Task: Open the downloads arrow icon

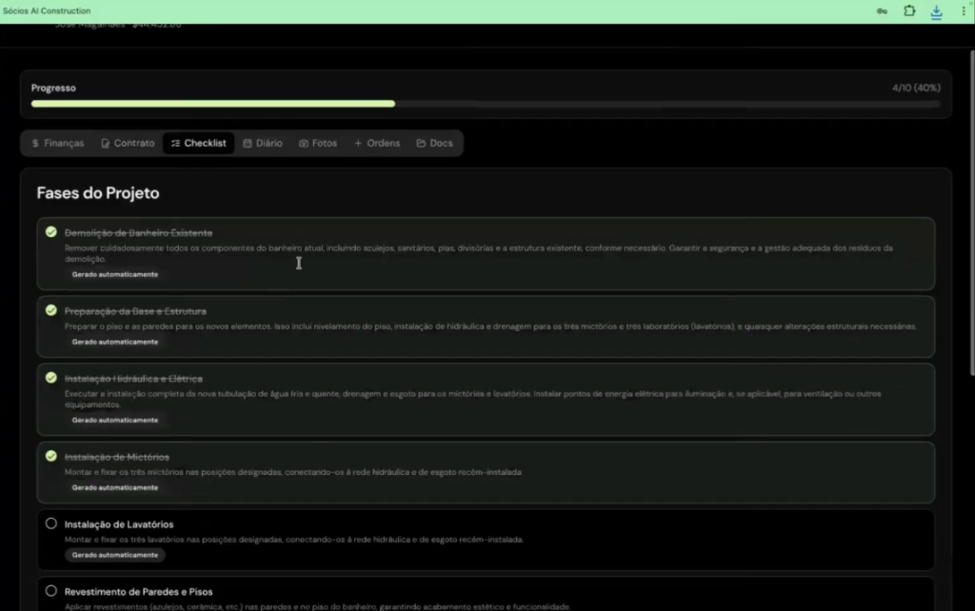Action: [x=937, y=11]
